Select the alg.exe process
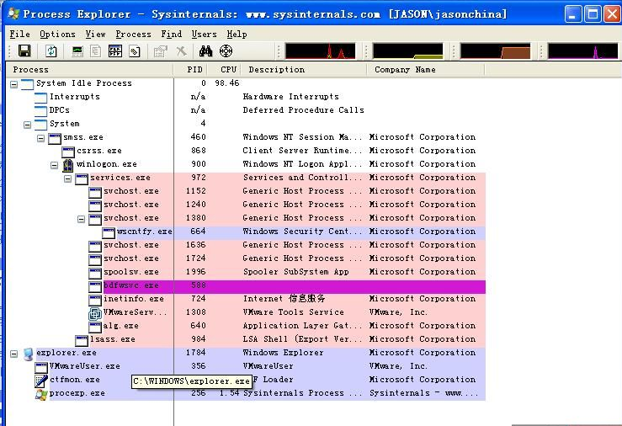This screenshot has width=622, height=426. pyautogui.click(x=120, y=326)
